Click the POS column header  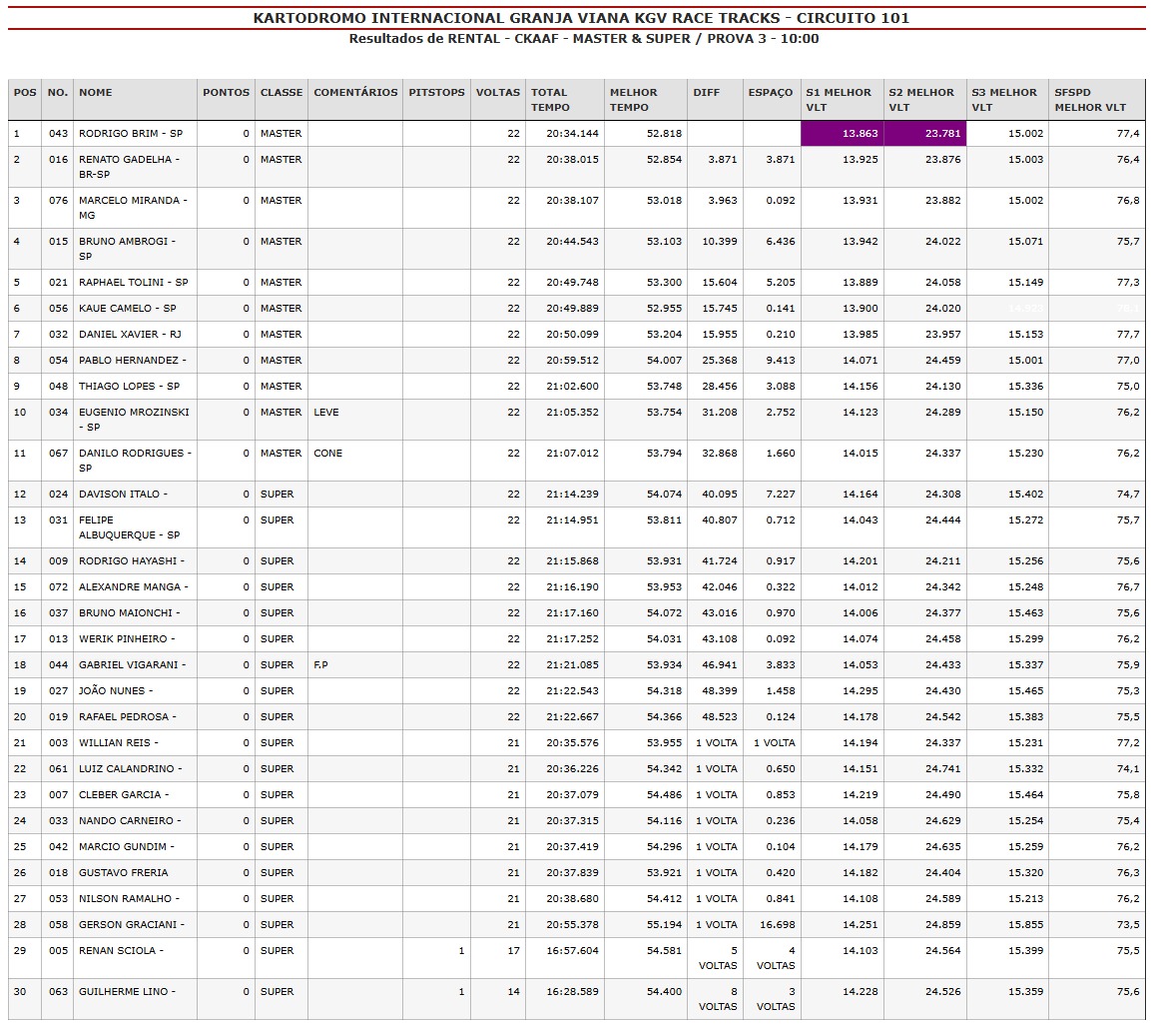[x=25, y=93]
